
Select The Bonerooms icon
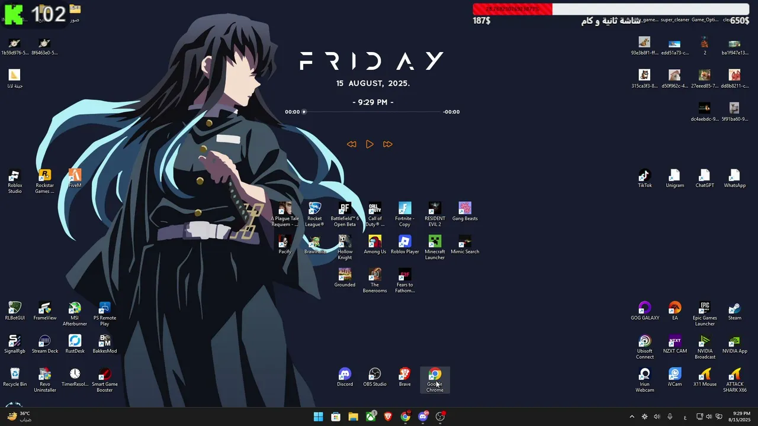375,281
